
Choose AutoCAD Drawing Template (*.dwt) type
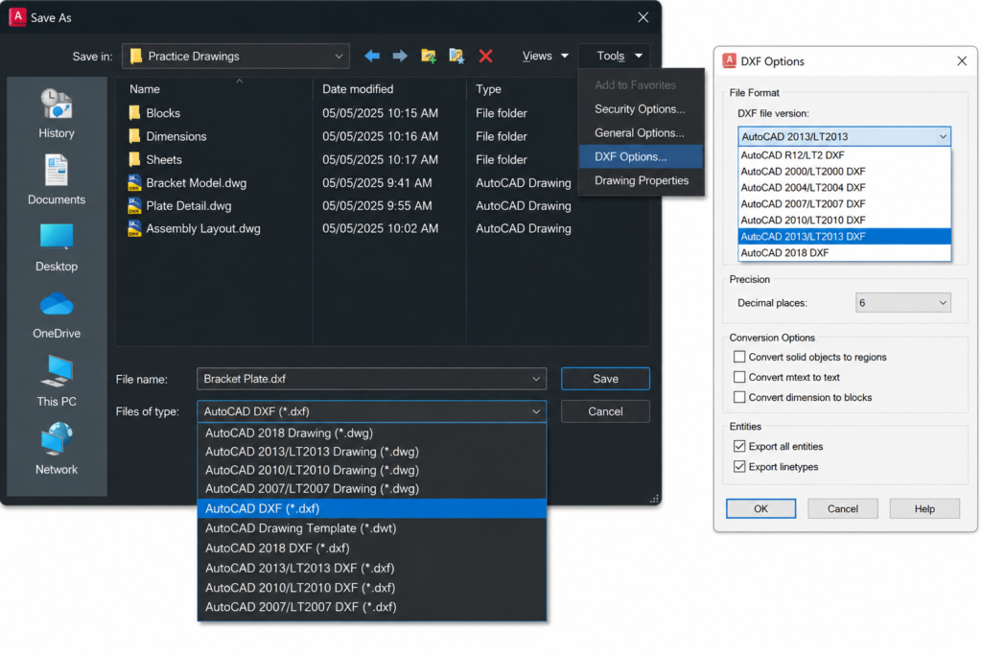(372, 527)
